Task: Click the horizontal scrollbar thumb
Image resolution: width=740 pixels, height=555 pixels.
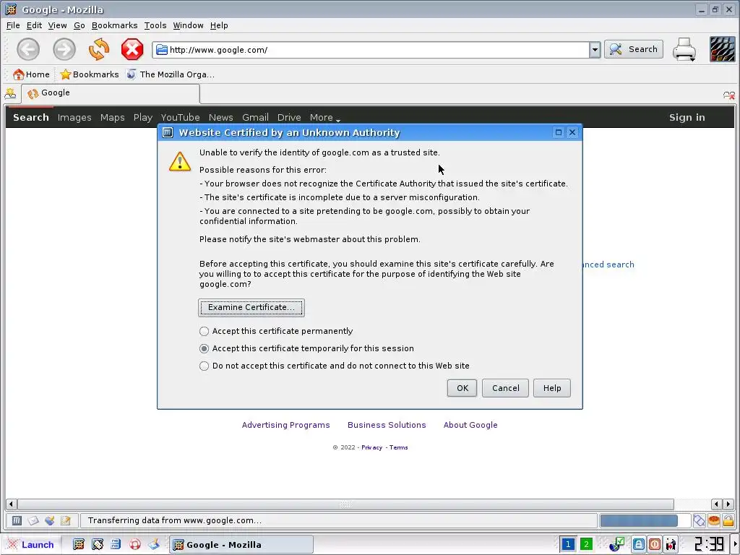Action: (x=345, y=504)
